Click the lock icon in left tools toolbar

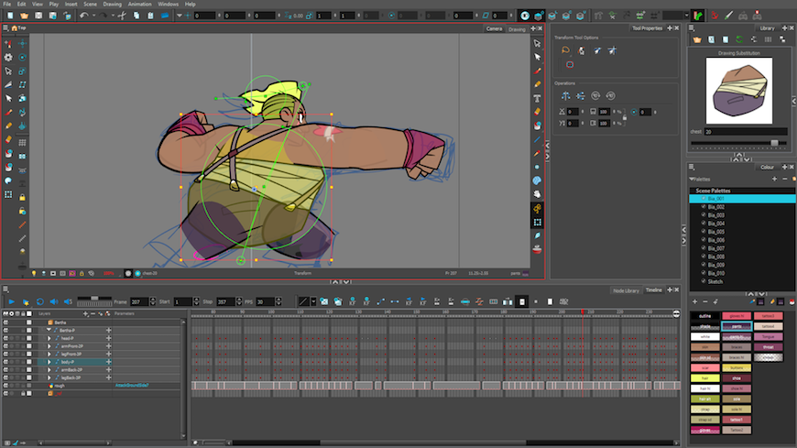click(x=22, y=197)
